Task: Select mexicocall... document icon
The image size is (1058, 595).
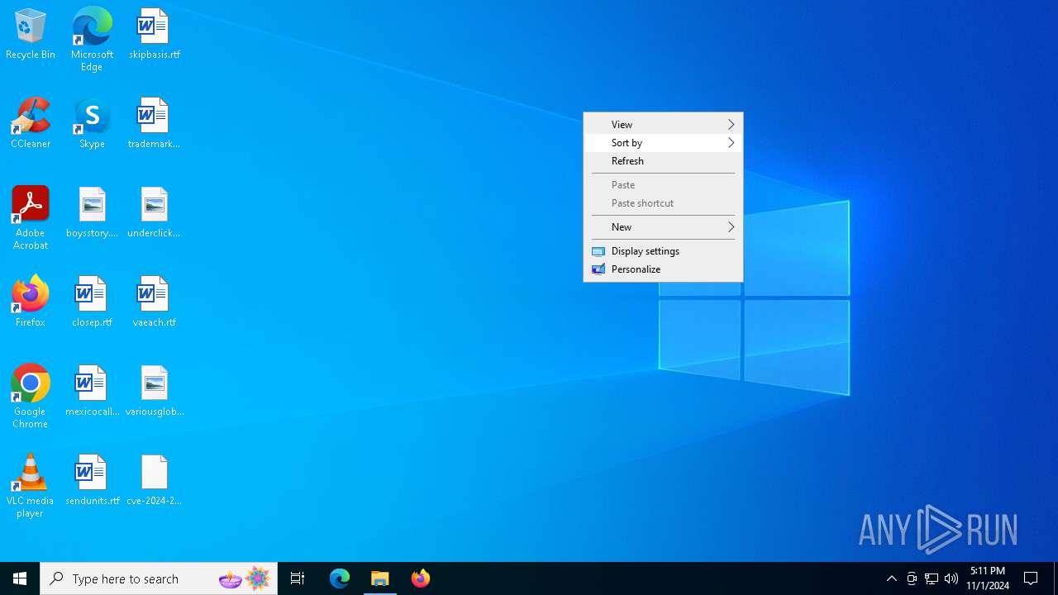Action: [x=92, y=392]
